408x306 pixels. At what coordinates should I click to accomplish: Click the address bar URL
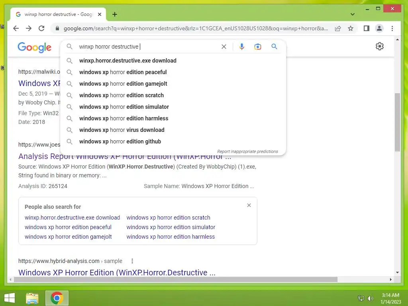pos(196,28)
